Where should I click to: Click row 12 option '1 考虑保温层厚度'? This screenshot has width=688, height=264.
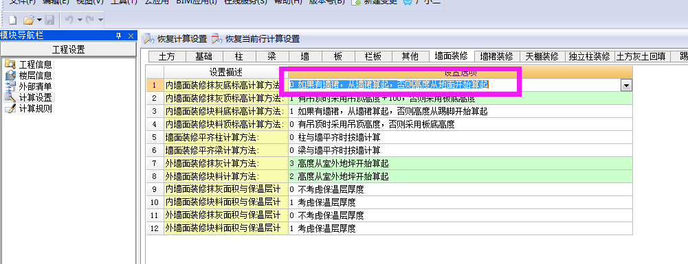tap(460, 228)
